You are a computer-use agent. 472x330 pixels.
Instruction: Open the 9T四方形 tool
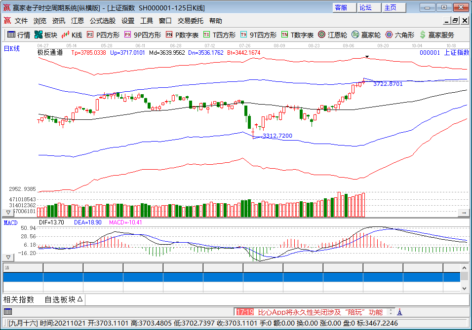(x=258, y=35)
